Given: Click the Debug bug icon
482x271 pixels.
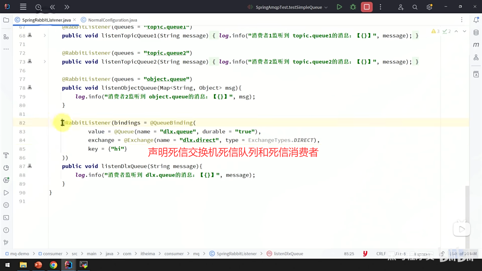Looking at the screenshot, I should [x=353, y=7].
